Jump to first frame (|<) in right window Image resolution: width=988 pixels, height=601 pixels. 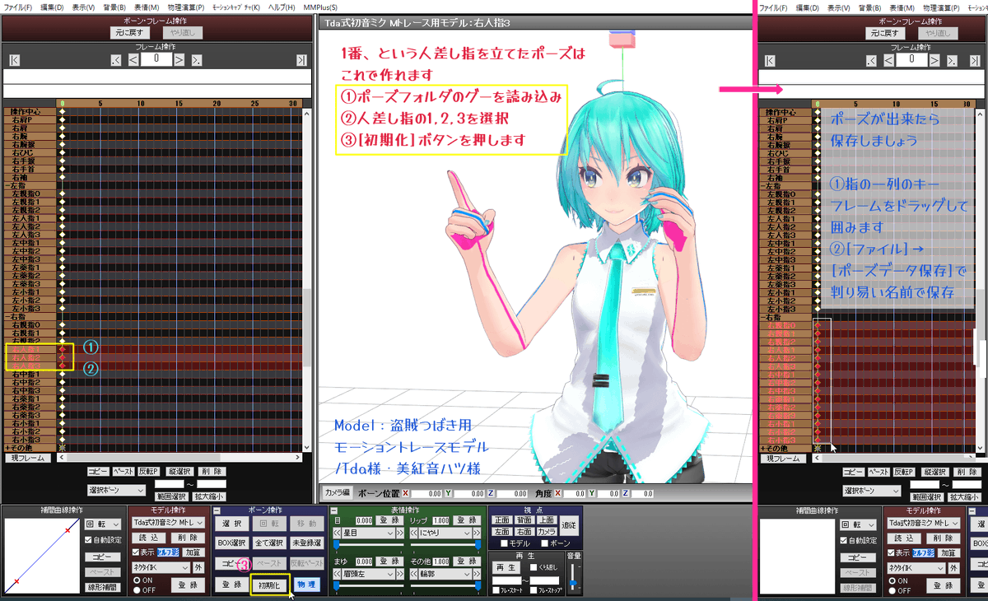[x=770, y=60]
